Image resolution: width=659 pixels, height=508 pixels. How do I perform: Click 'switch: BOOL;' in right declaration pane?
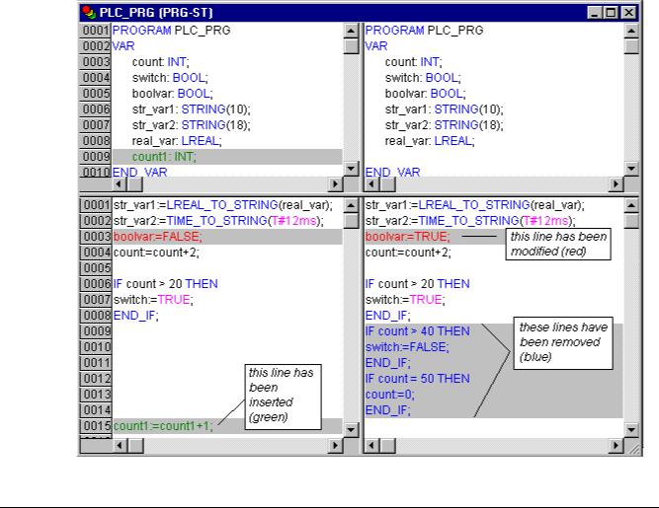point(423,78)
